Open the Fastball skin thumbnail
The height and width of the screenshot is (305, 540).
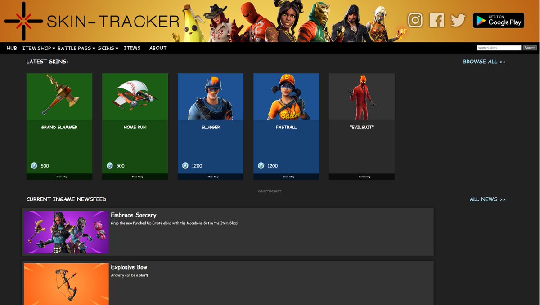(x=286, y=97)
